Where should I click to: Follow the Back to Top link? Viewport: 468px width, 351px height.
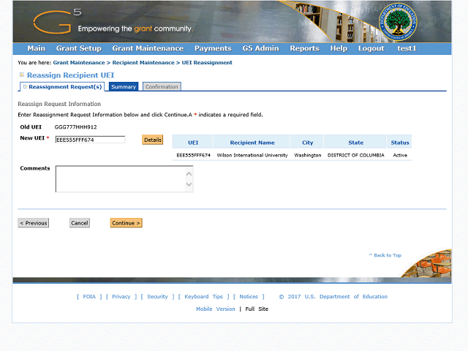coord(387,255)
